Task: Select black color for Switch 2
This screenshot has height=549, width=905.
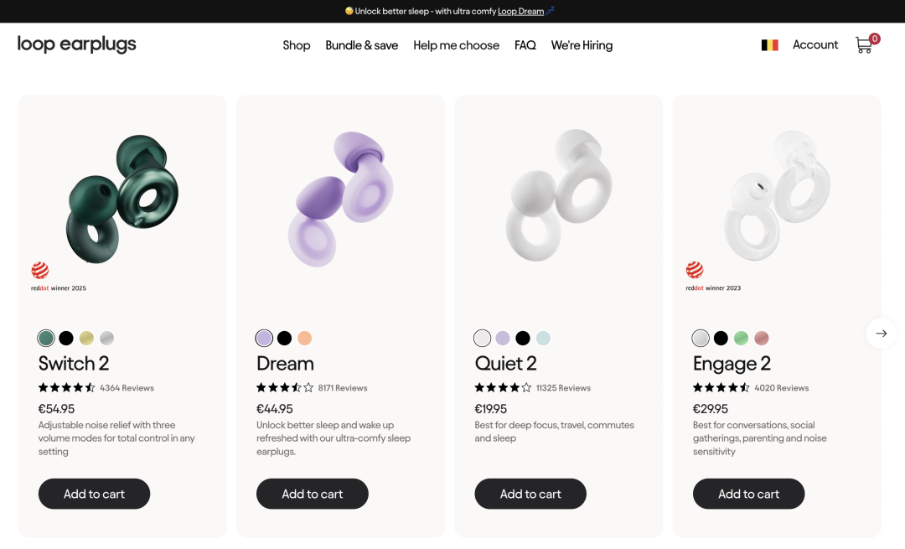Action: 66,339
